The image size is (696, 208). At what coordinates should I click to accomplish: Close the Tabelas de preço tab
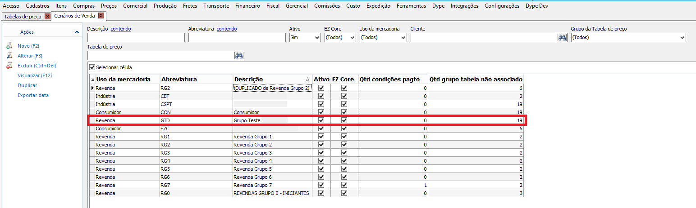coord(47,16)
